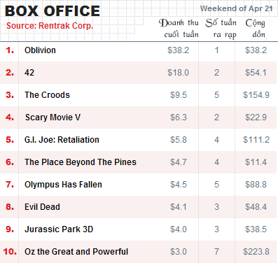The image size is (278, 263).
Task: Select the Olympus Has Fallen title
Action: 63,185
